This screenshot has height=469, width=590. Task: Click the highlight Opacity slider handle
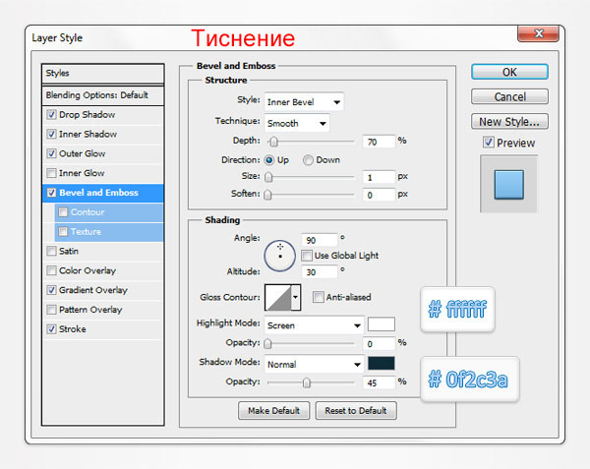(267, 343)
